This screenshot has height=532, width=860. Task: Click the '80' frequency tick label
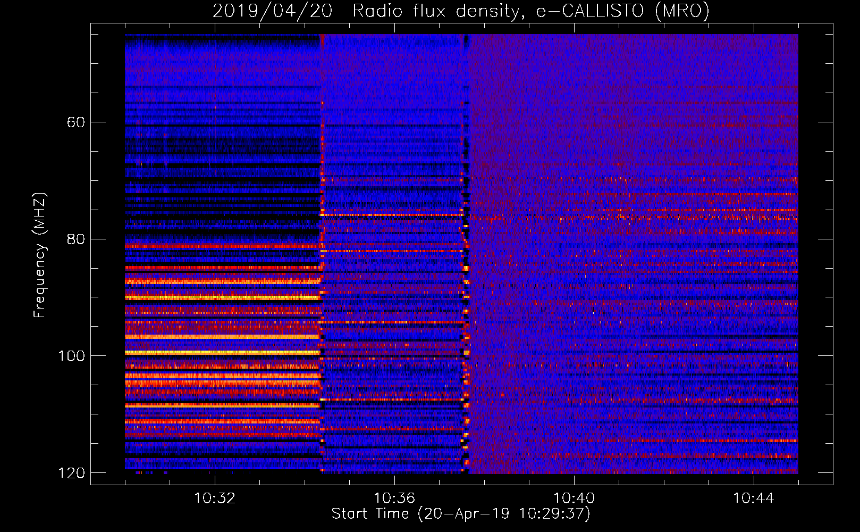point(76,239)
